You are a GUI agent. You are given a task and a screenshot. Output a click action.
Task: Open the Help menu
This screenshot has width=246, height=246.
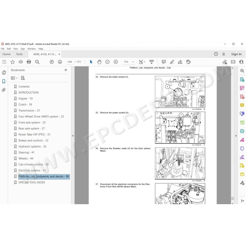(41, 49)
